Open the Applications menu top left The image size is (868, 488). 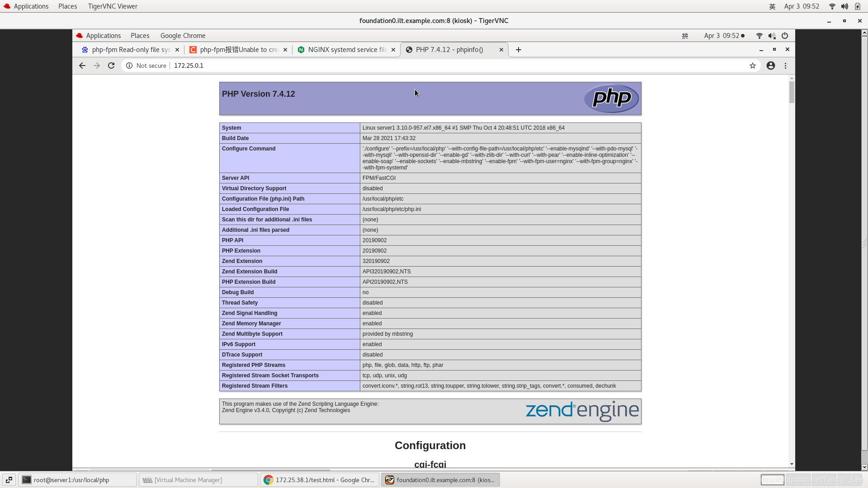pos(31,6)
